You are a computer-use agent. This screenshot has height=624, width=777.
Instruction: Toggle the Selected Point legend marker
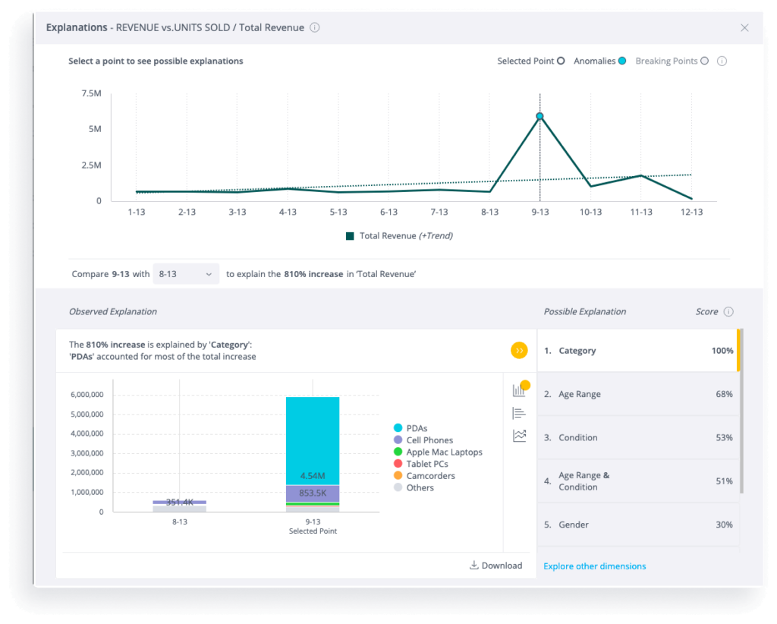[561, 61]
